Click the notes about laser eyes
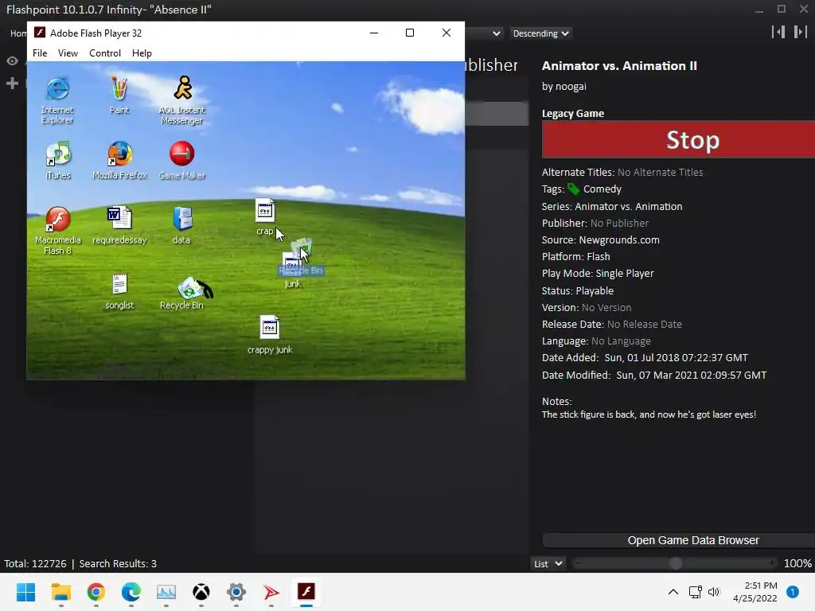 649,414
